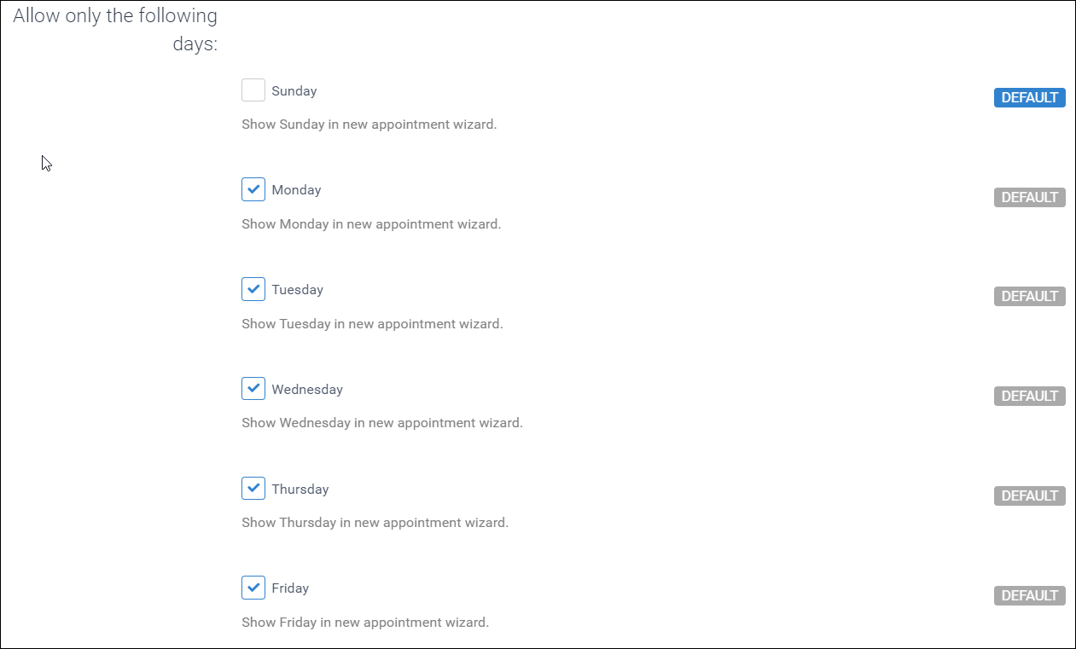Click the DEFAULT badge in the Friday row
1076x649 pixels.
[x=1029, y=595]
